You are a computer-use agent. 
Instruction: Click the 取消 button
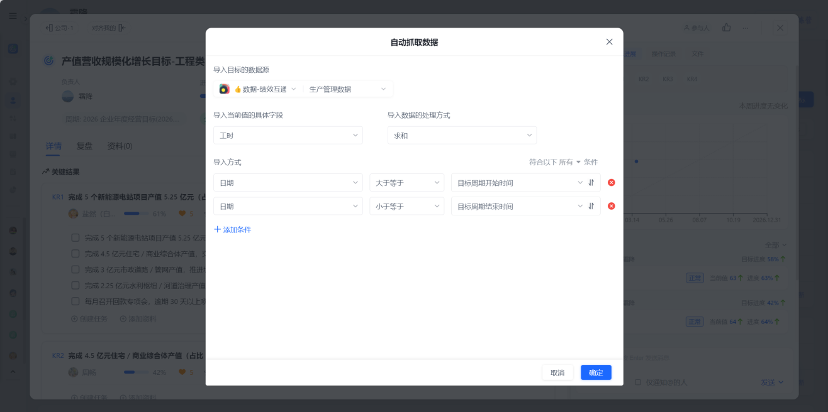click(x=557, y=372)
